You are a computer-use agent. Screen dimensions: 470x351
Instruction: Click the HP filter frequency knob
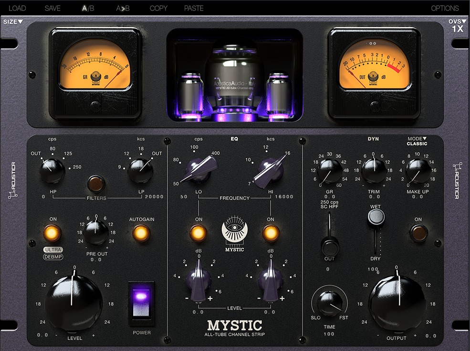coord(52,171)
